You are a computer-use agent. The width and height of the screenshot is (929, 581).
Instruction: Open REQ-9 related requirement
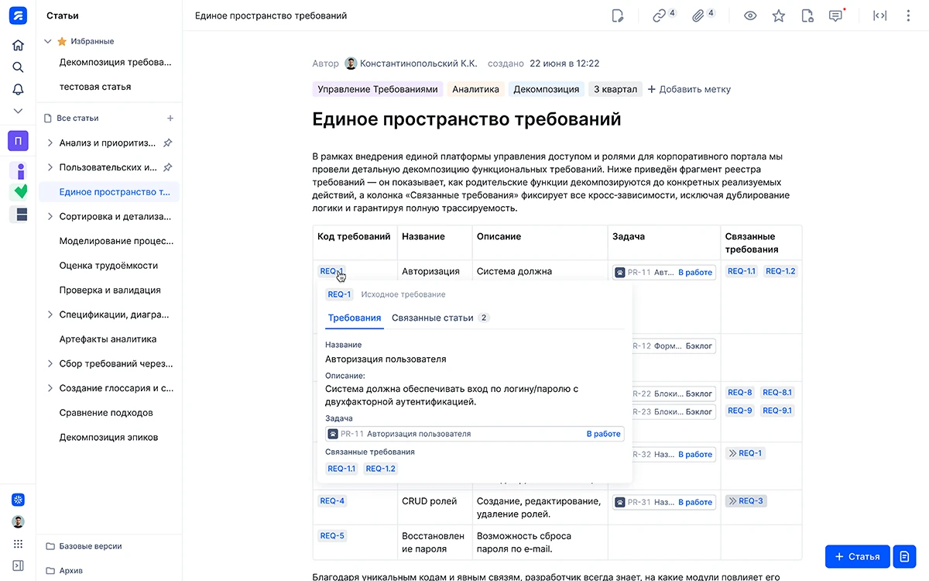point(740,411)
